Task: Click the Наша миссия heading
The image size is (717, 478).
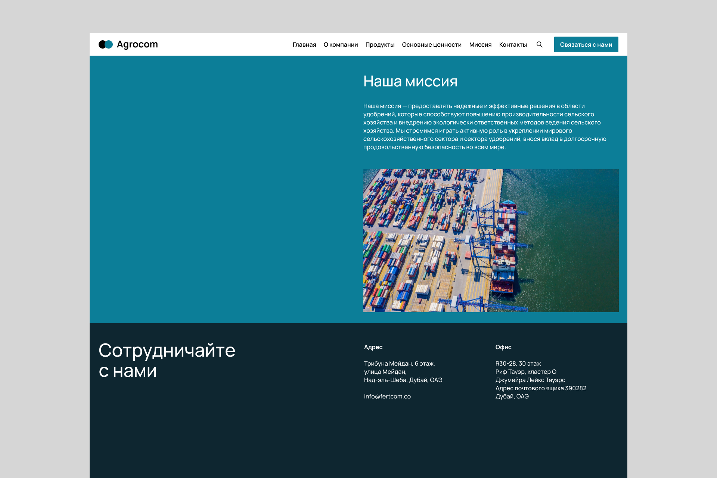Action: click(410, 81)
